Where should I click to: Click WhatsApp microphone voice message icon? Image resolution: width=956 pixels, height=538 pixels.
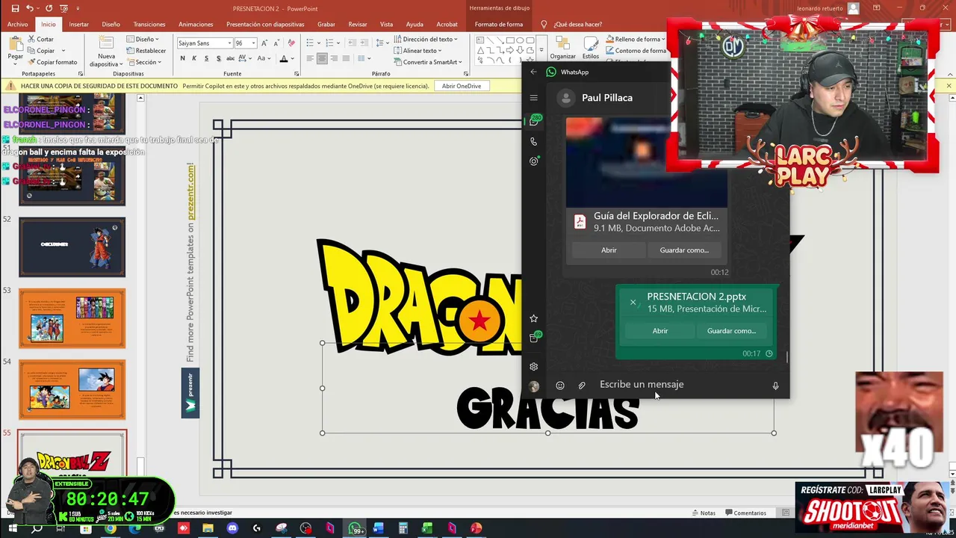point(775,386)
